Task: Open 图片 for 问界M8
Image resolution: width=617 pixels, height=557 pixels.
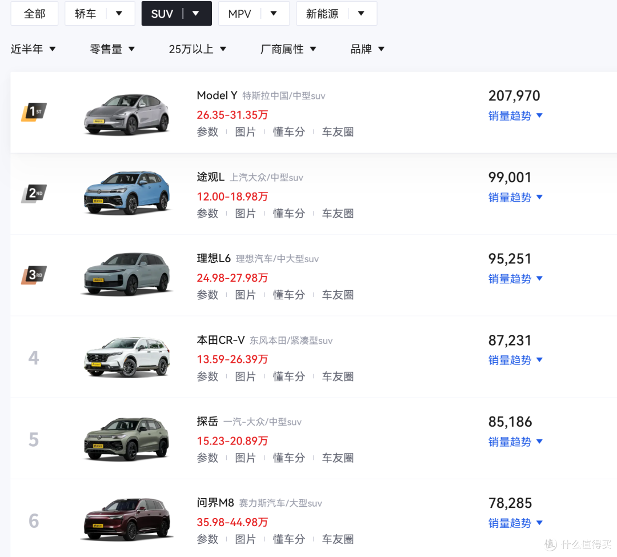Action: tap(245, 539)
